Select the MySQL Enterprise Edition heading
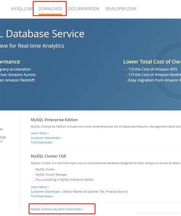 pyautogui.click(x=54, y=120)
